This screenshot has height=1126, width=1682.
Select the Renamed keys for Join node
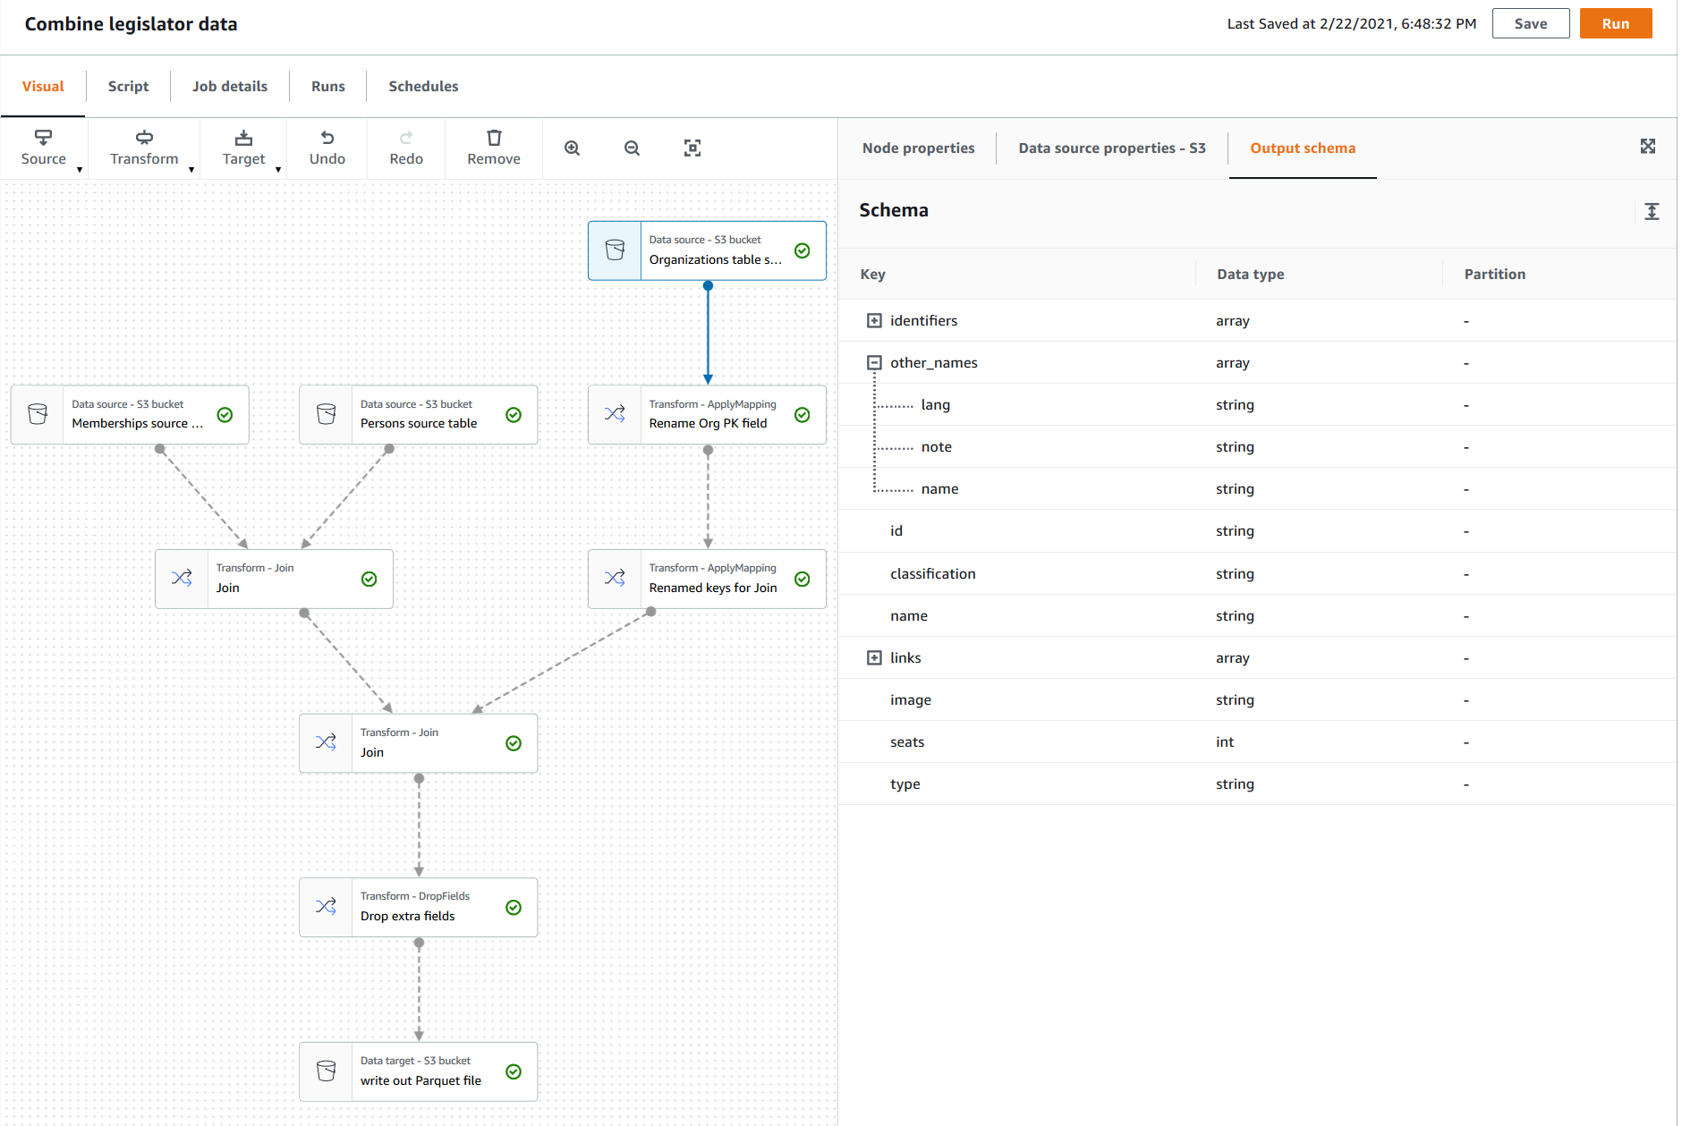click(x=707, y=579)
